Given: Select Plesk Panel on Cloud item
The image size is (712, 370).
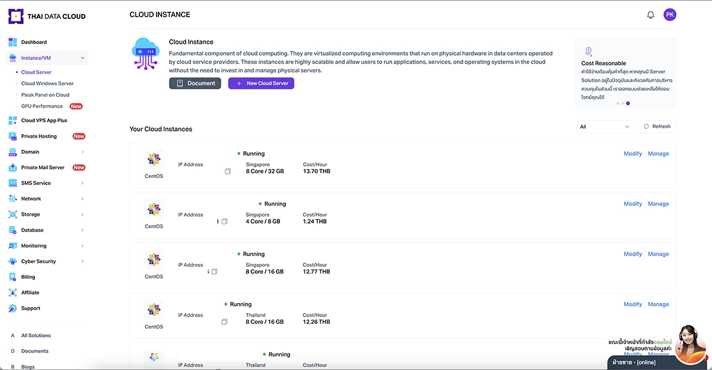Looking at the screenshot, I should pos(45,95).
